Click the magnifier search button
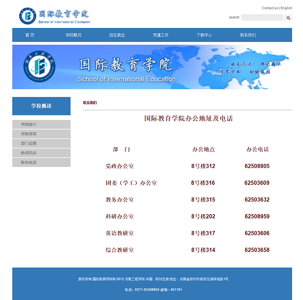Viewport: 303px width, 300px height. click(x=288, y=18)
